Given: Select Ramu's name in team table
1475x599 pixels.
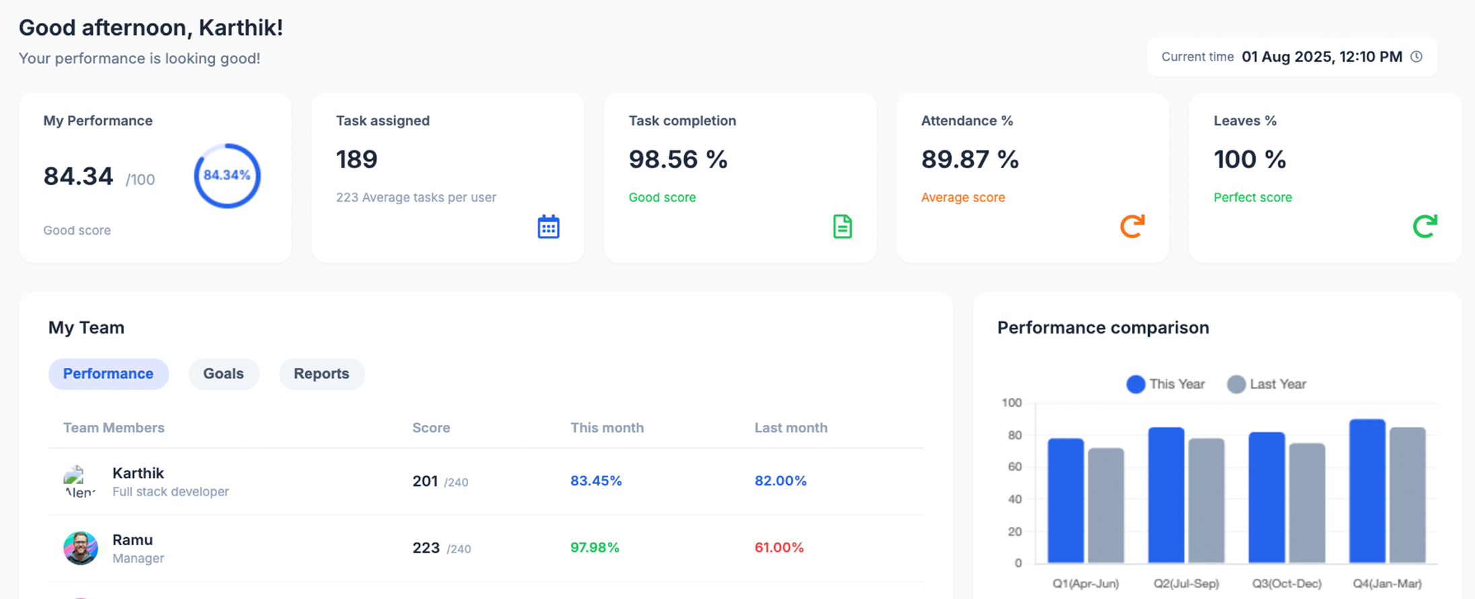Looking at the screenshot, I should 133,539.
